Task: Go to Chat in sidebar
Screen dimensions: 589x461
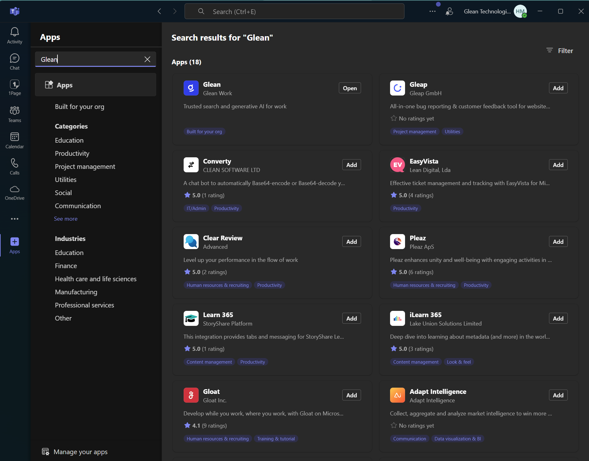Action: (x=15, y=61)
